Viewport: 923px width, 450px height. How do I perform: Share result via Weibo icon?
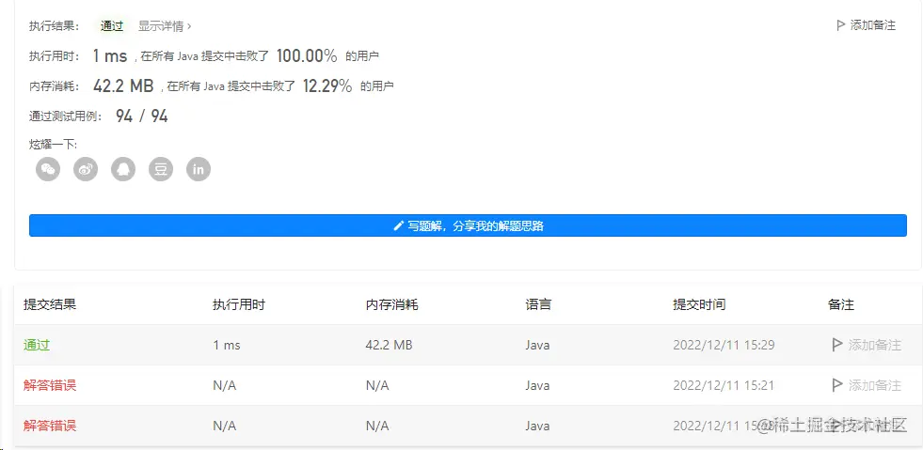[86, 170]
